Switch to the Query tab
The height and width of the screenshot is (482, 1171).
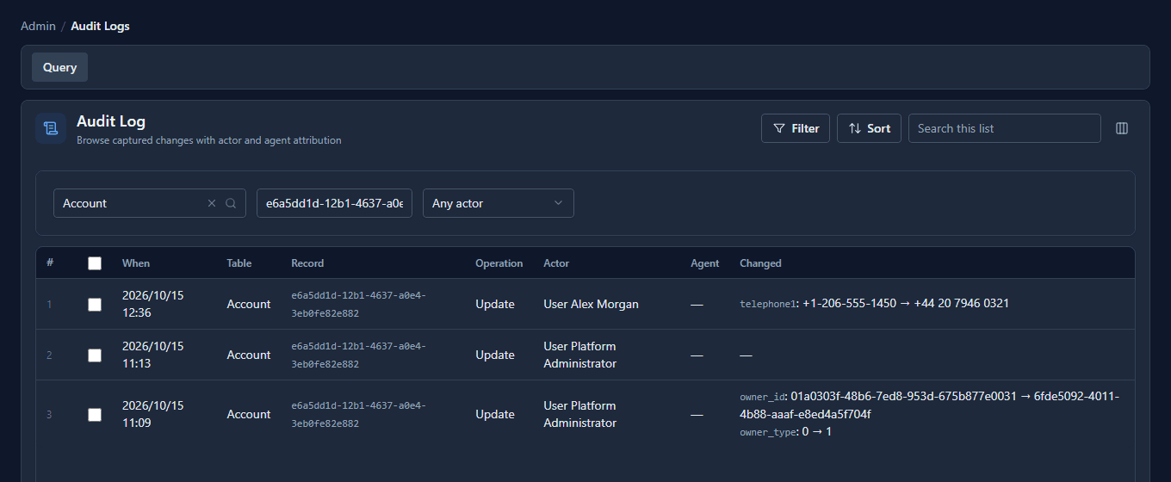coord(59,67)
